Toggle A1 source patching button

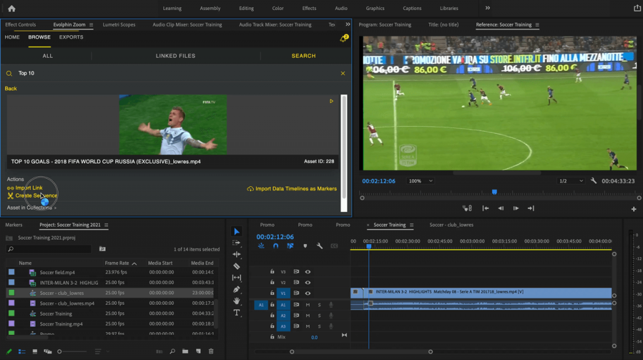coord(261,305)
